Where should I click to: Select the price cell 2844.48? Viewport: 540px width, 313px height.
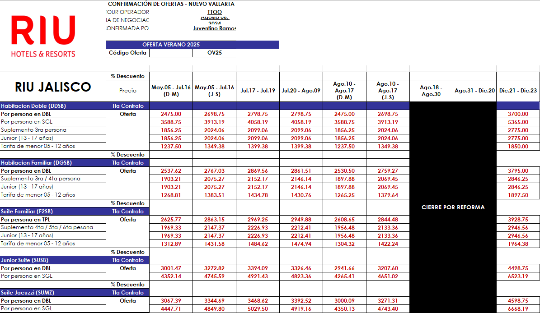pyautogui.click(x=388, y=220)
